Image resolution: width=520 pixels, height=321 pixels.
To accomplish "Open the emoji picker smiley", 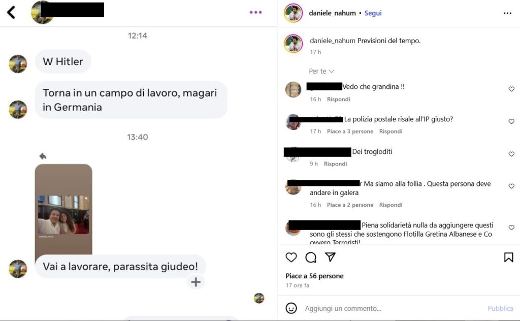I will 291,308.
